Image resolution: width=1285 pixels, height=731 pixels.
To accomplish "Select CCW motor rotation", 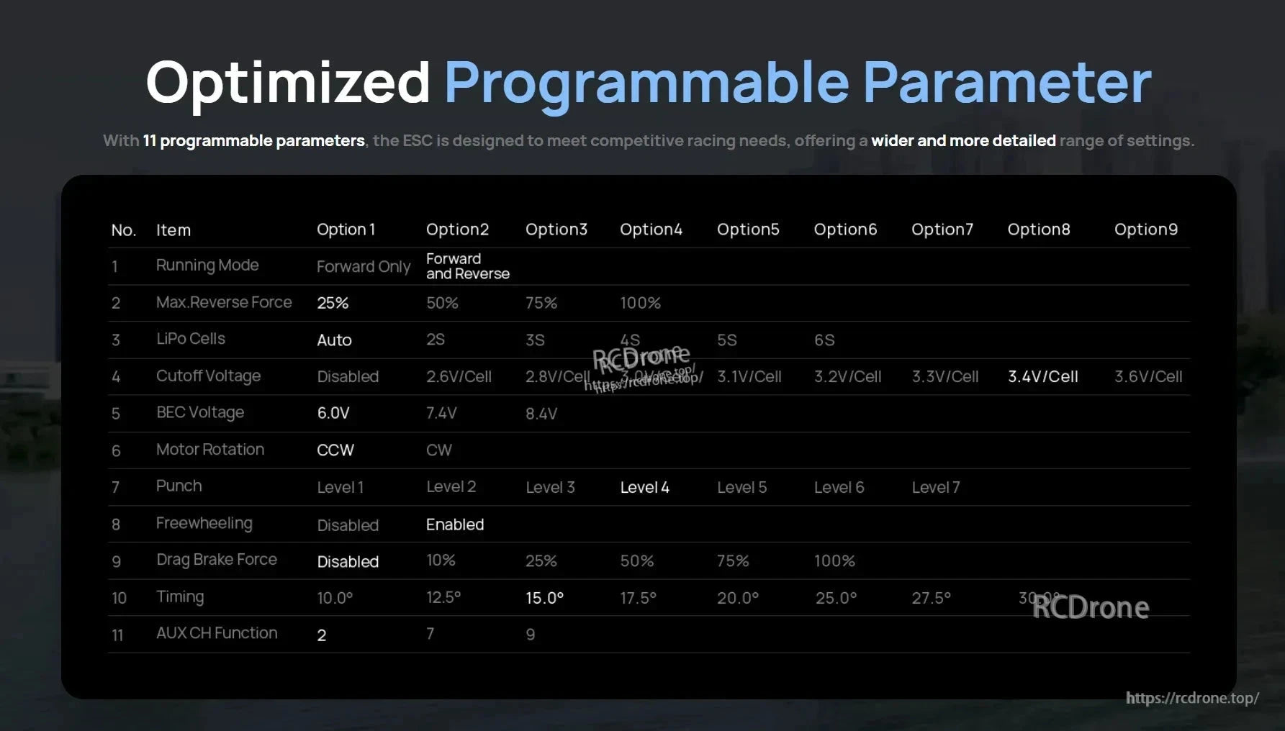I will pos(335,450).
